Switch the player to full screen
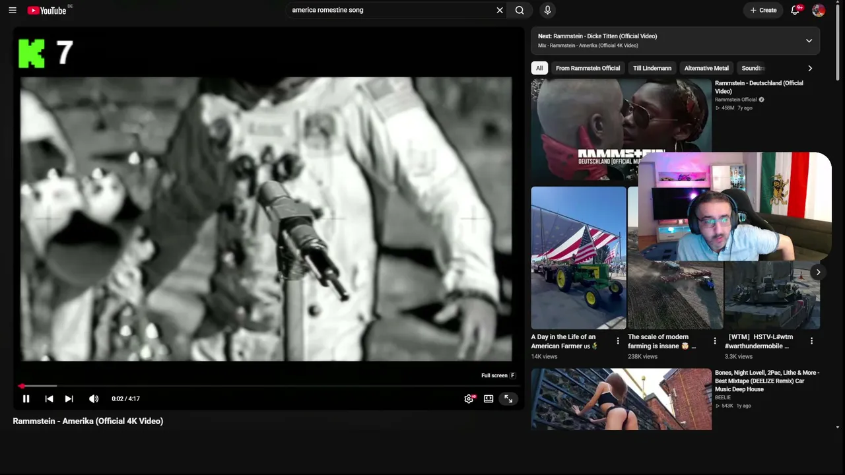The height and width of the screenshot is (475, 845). (508, 398)
